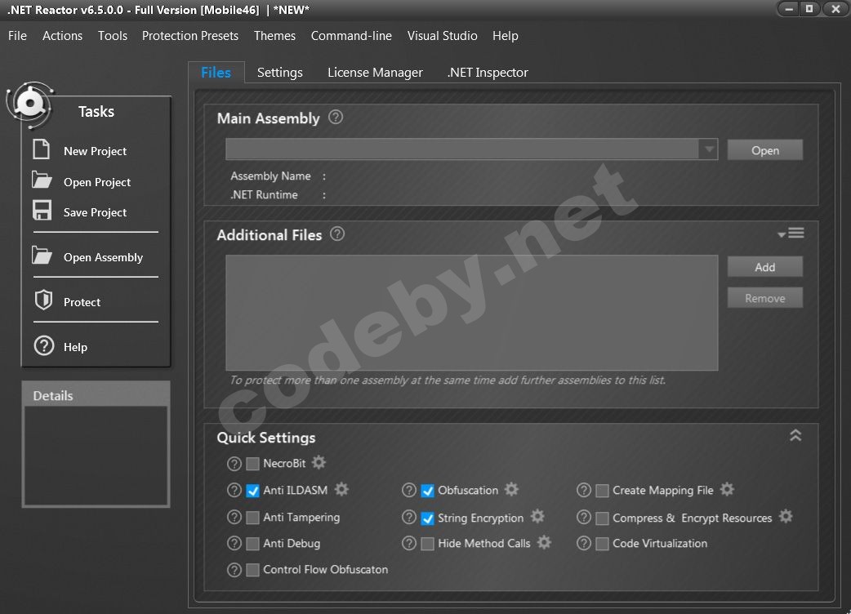
Task: Switch to the License Manager tab
Action: point(375,72)
